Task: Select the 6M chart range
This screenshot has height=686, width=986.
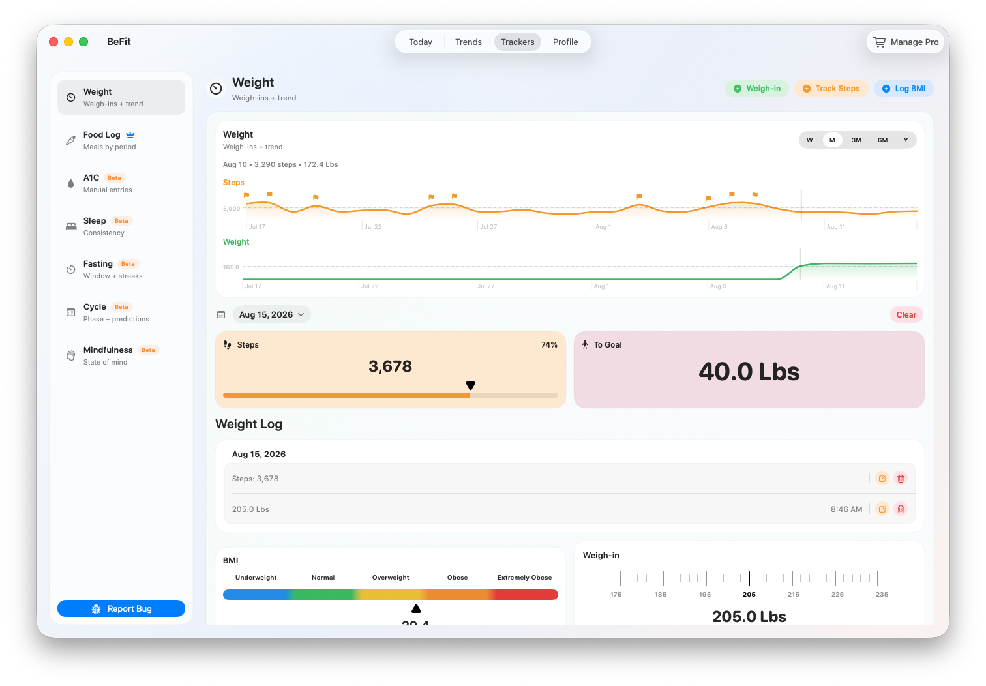Action: [x=882, y=140]
